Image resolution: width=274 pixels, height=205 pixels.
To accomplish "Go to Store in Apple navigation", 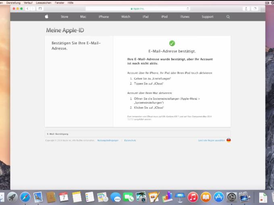I will tap(64, 17).
